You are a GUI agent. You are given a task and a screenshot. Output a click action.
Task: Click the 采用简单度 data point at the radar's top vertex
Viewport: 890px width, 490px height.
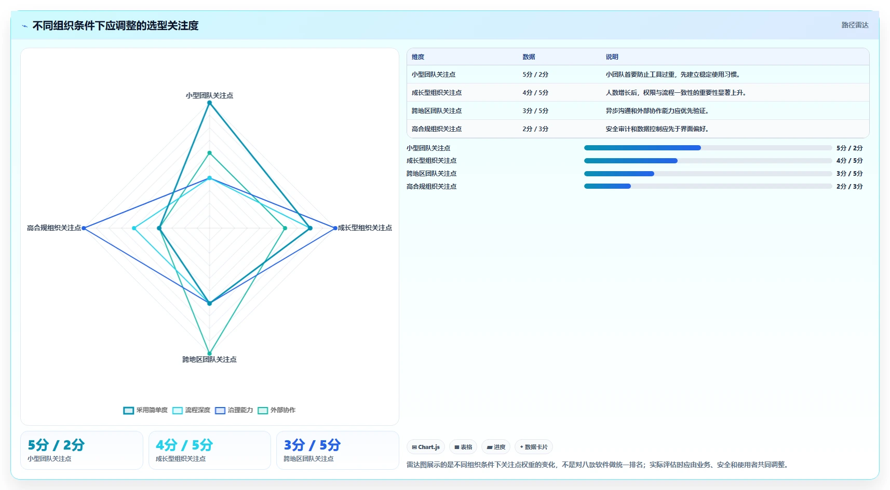[210, 103]
